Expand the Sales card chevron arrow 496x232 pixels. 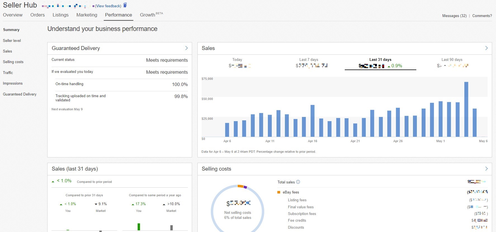pos(486,48)
